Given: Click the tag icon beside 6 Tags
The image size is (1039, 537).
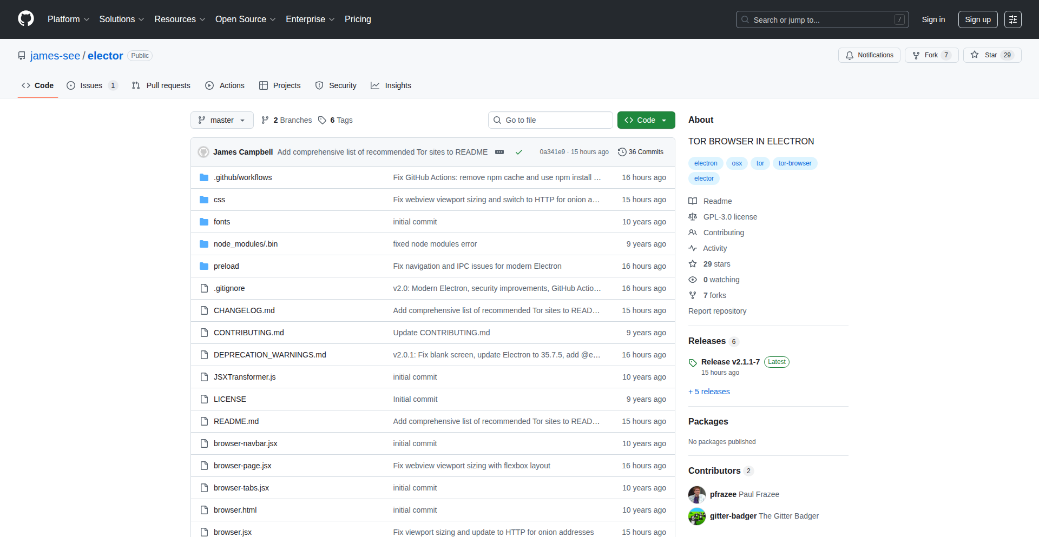Looking at the screenshot, I should click(323, 120).
